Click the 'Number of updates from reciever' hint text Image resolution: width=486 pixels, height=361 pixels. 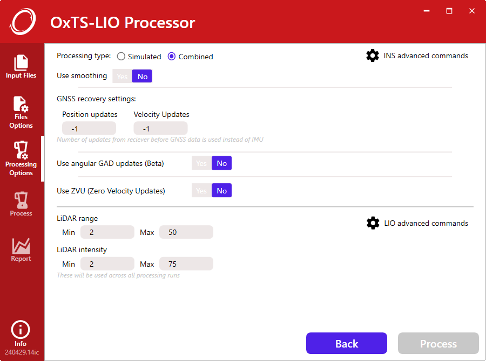pyautogui.click(x=160, y=140)
